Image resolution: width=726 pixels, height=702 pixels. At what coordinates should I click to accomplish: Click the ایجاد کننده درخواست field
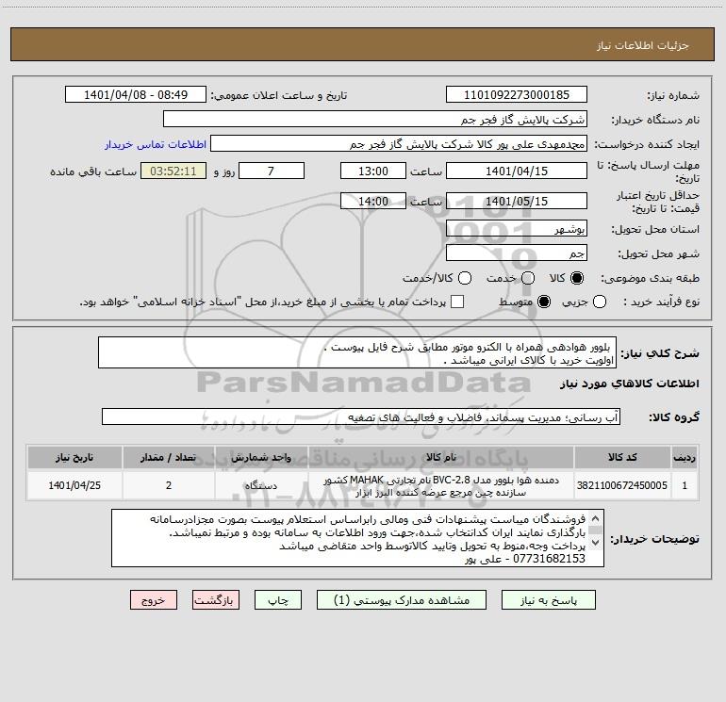399,144
